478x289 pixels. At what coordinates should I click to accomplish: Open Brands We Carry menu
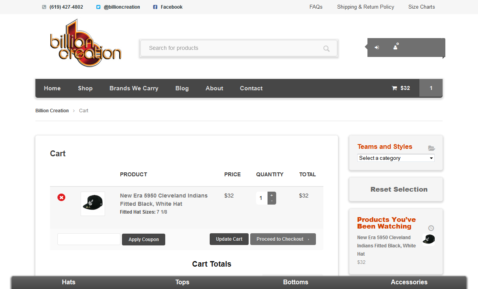[x=134, y=88]
